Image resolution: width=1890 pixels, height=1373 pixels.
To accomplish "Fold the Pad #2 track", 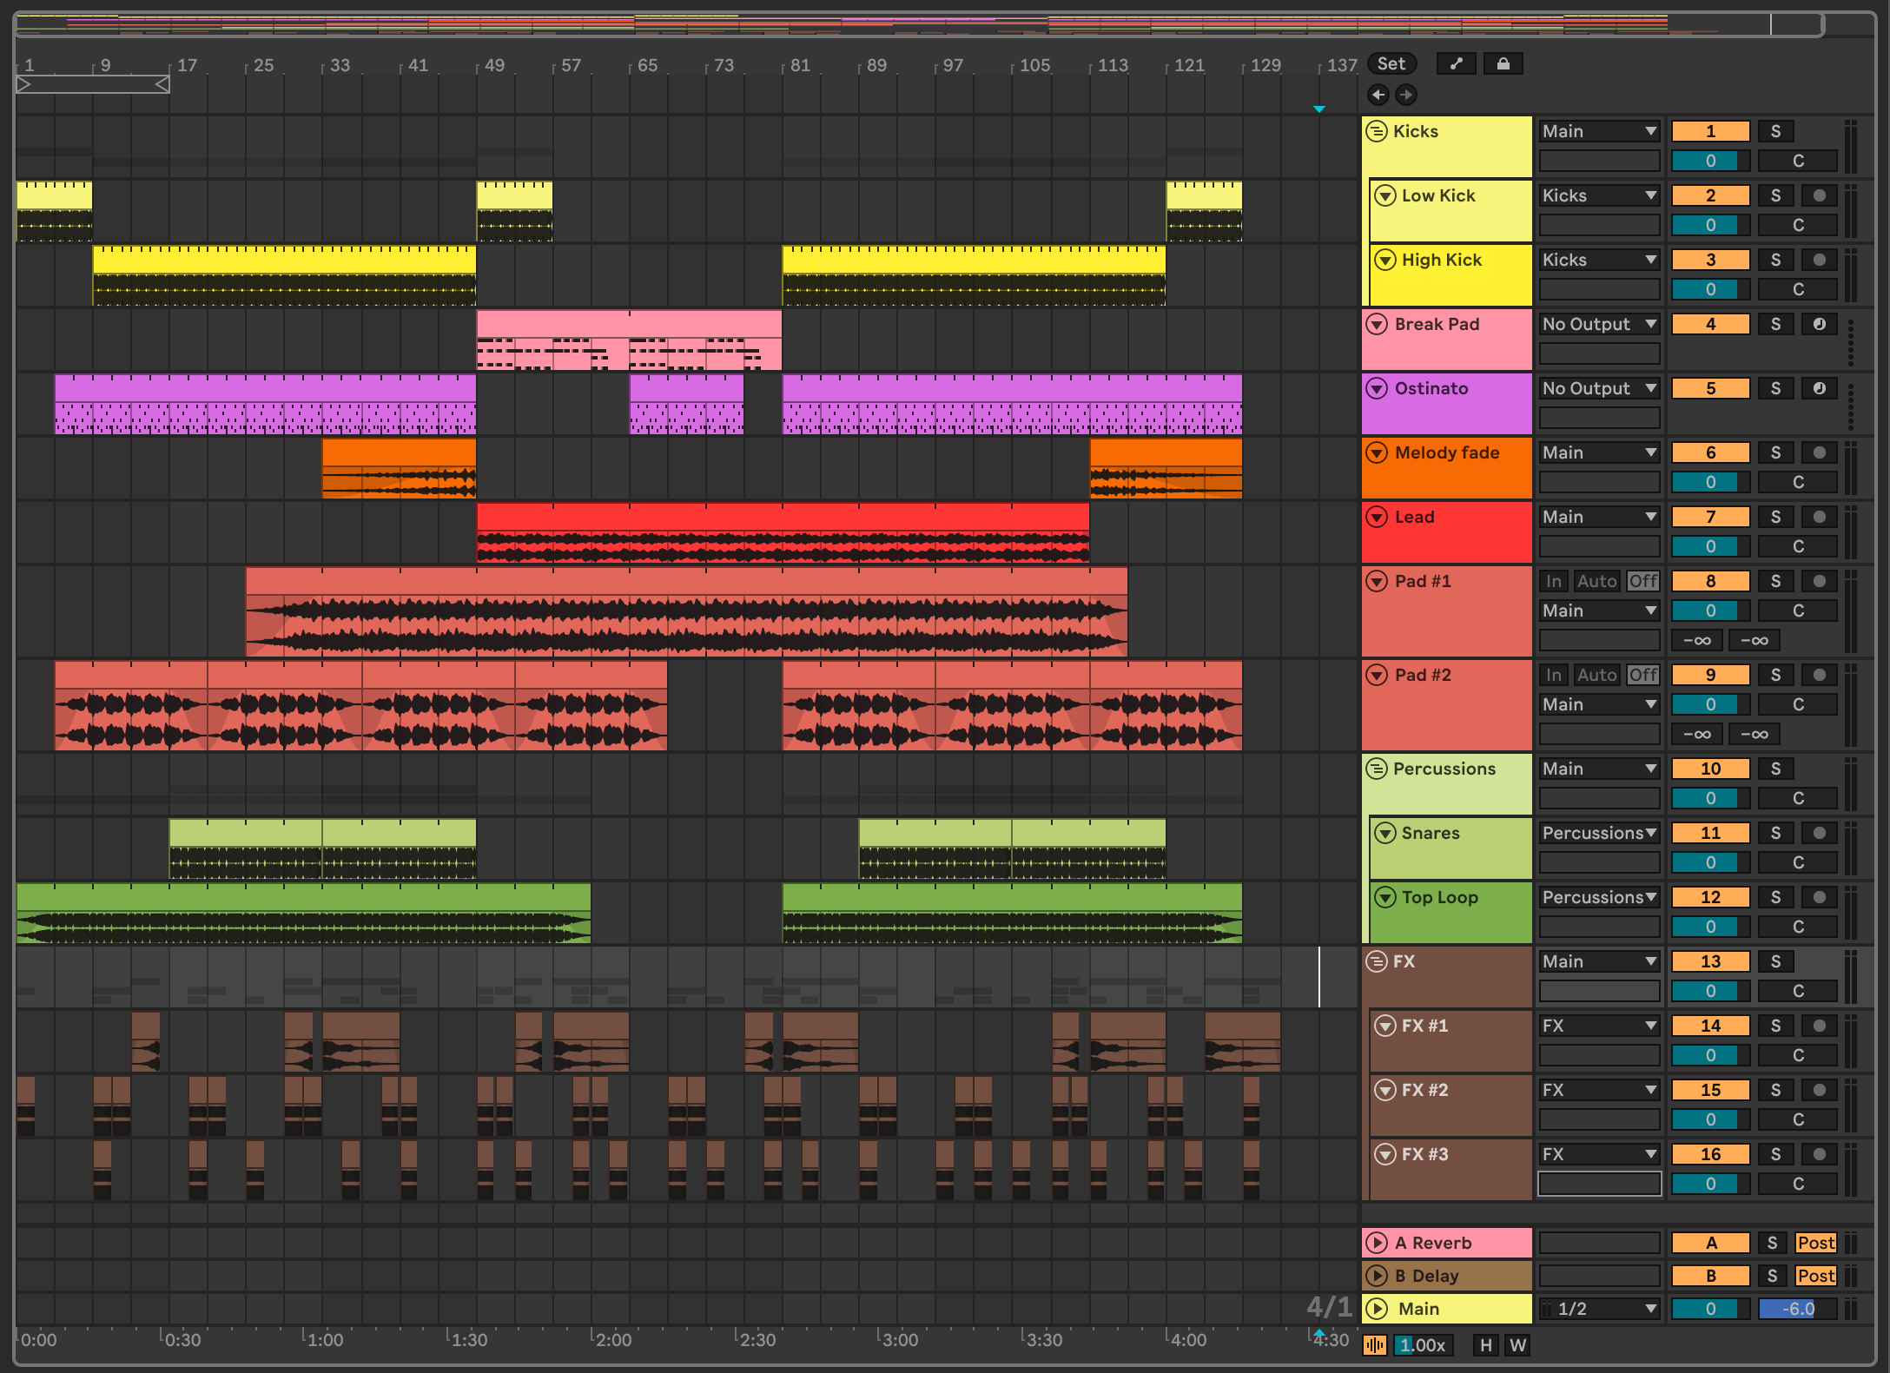I will tap(1377, 675).
